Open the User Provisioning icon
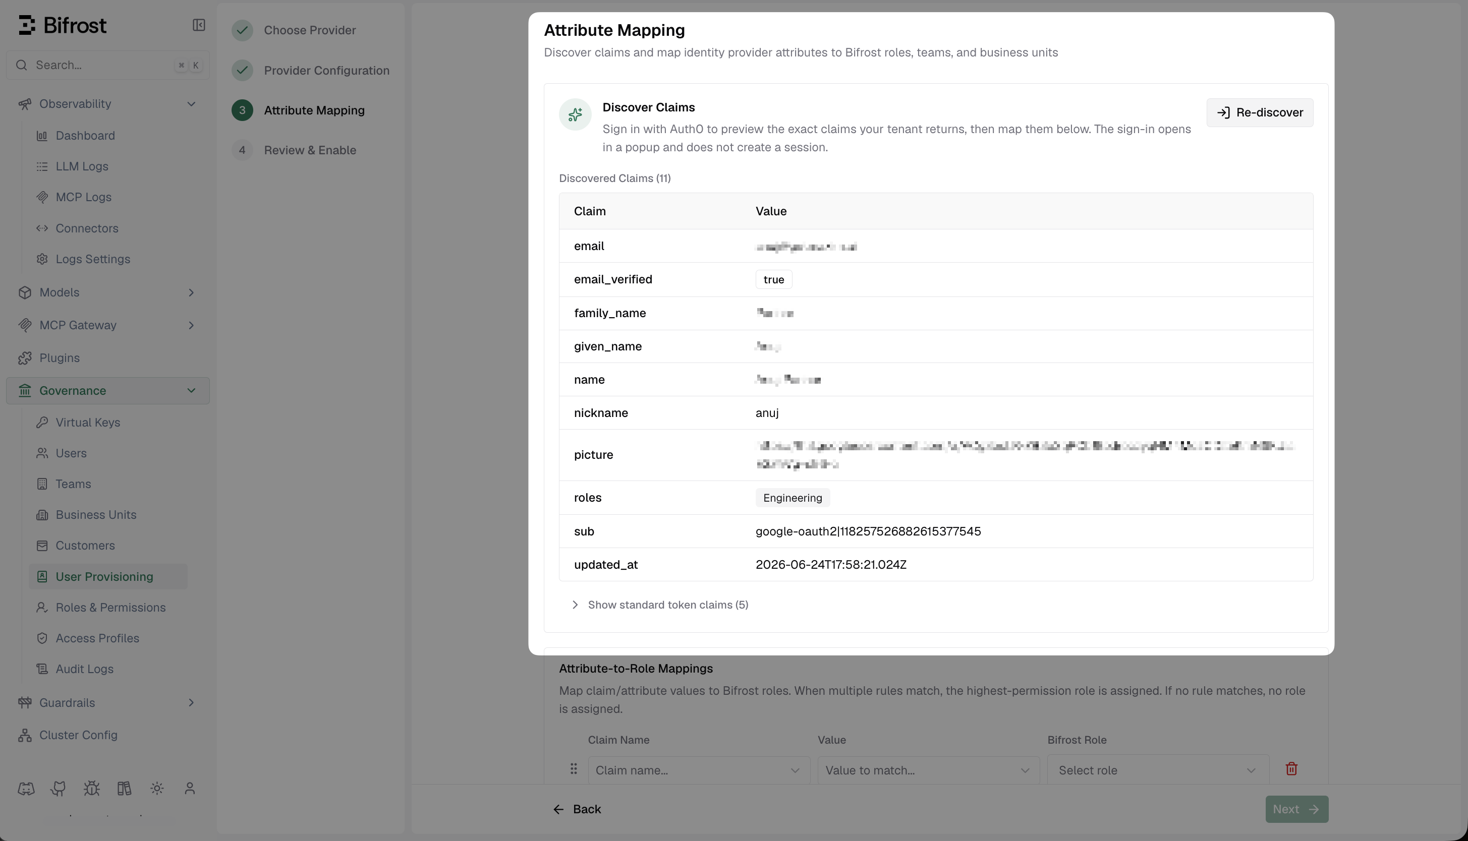The height and width of the screenshot is (841, 1468). [42, 576]
